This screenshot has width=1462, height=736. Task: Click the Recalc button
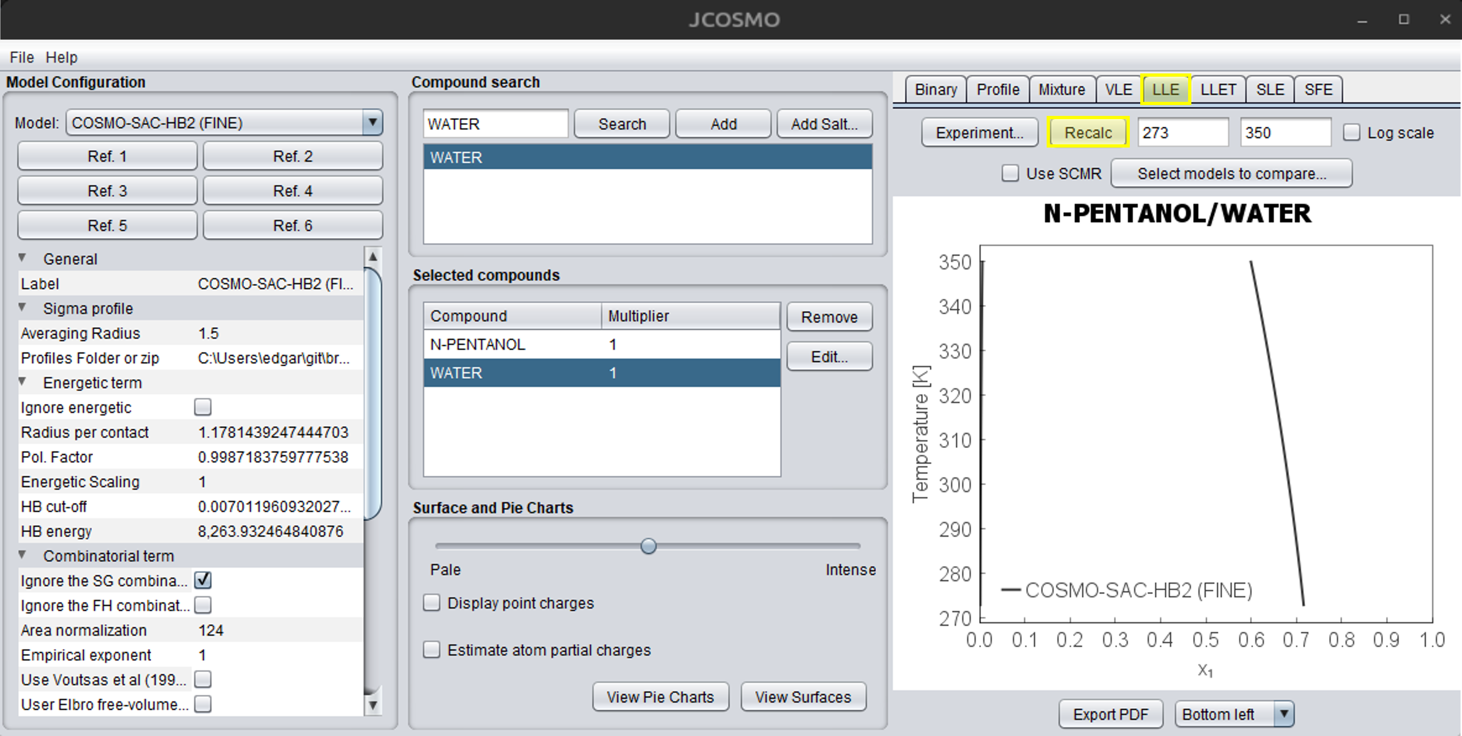(1088, 133)
